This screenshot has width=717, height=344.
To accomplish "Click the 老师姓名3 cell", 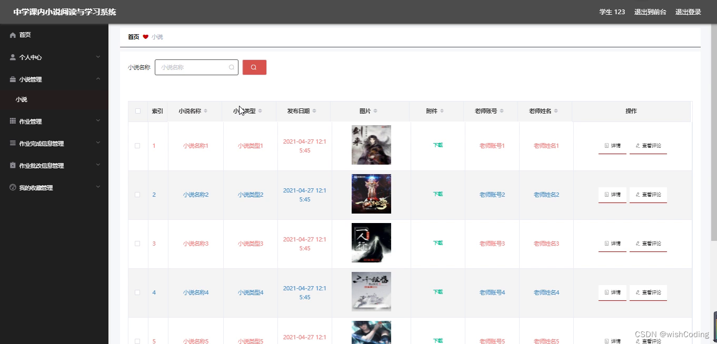I will click(x=546, y=244).
